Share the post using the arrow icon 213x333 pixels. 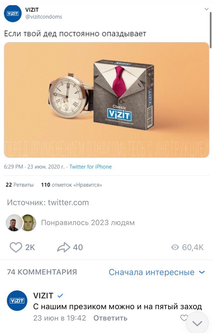click(64, 247)
